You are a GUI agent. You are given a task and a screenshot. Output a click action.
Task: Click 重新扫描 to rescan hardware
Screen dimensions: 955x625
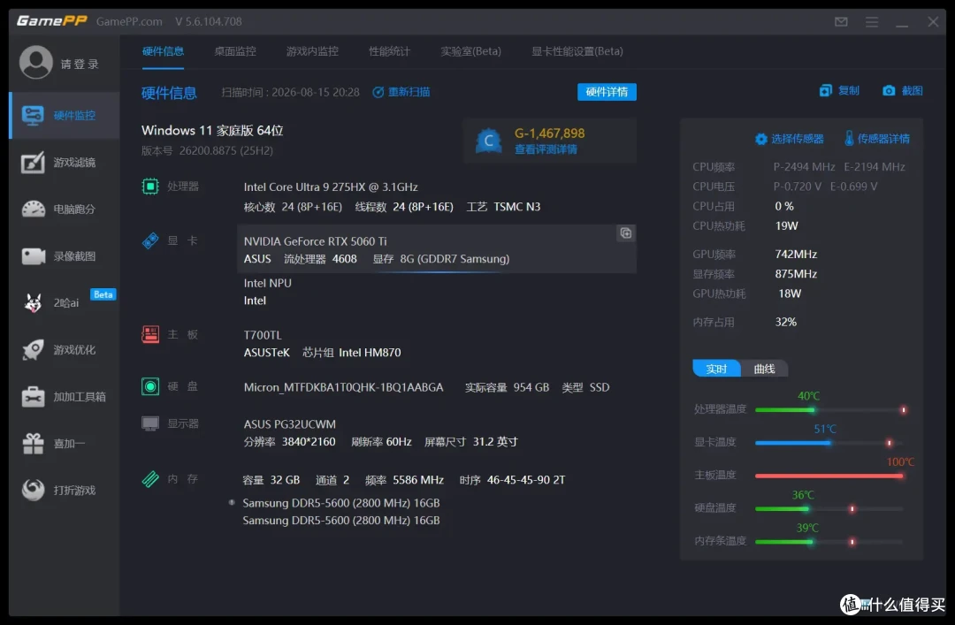(401, 92)
